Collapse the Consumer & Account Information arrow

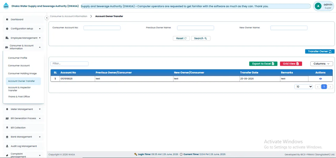[x=40, y=47]
